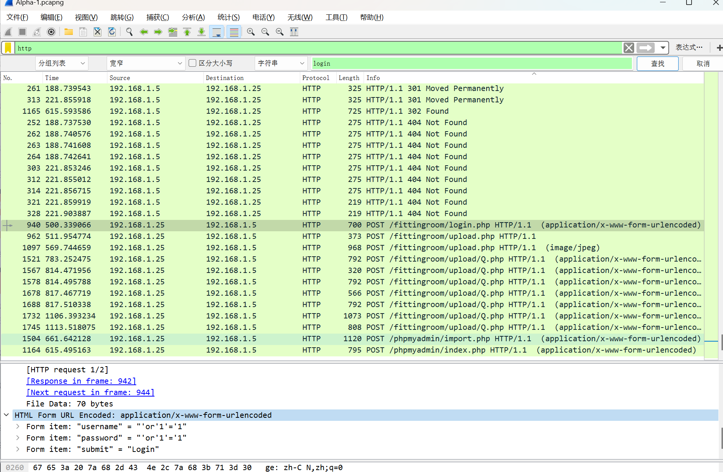Viewport: 723px width, 472px height.
Task: Reload this capture file
Action: 112,32
